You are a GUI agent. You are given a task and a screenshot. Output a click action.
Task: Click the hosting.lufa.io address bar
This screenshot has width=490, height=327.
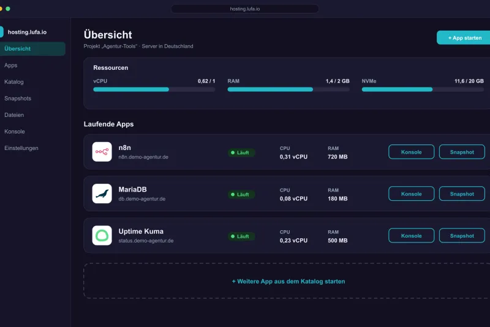(x=245, y=9)
